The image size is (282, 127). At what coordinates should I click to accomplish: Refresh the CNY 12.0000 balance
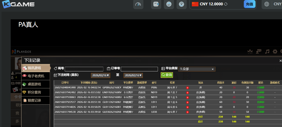[226, 4]
